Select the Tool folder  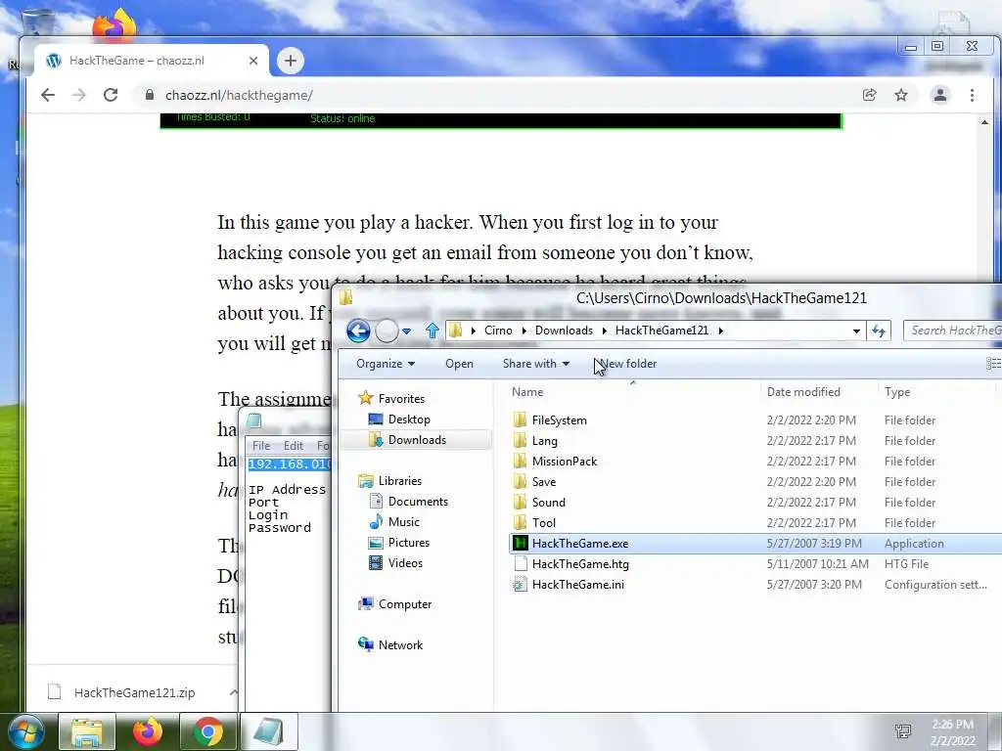click(x=543, y=522)
